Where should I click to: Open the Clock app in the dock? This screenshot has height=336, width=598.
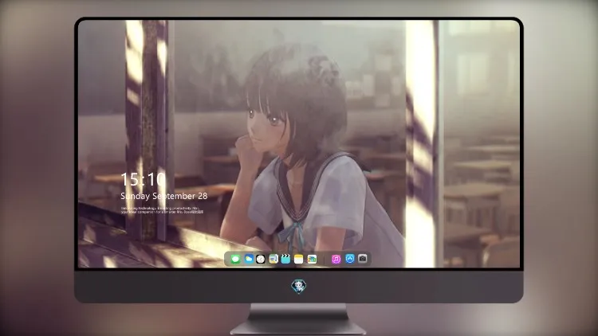pyautogui.click(x=261, y=259)
